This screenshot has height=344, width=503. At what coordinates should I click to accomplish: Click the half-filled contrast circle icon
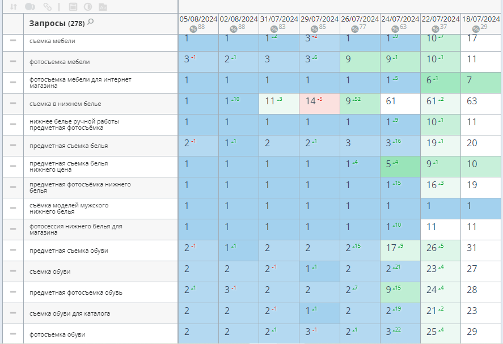click(88, 7)
